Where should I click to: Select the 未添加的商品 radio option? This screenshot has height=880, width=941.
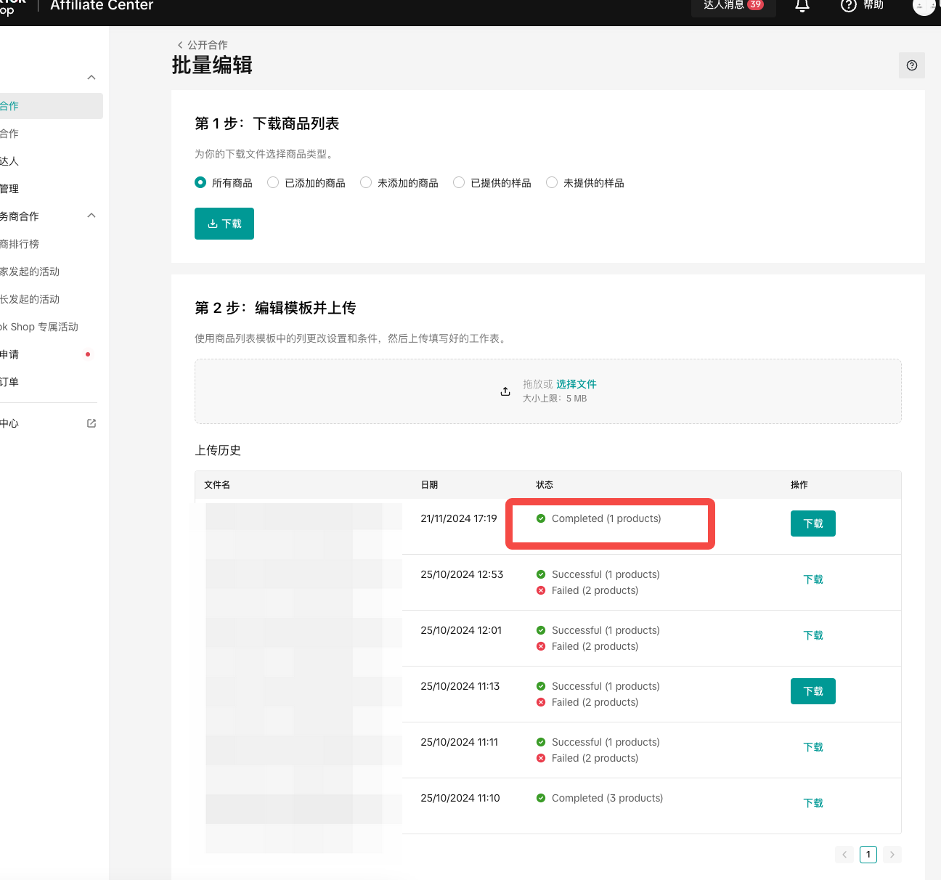pyautogui.click(x=366, y=183)
